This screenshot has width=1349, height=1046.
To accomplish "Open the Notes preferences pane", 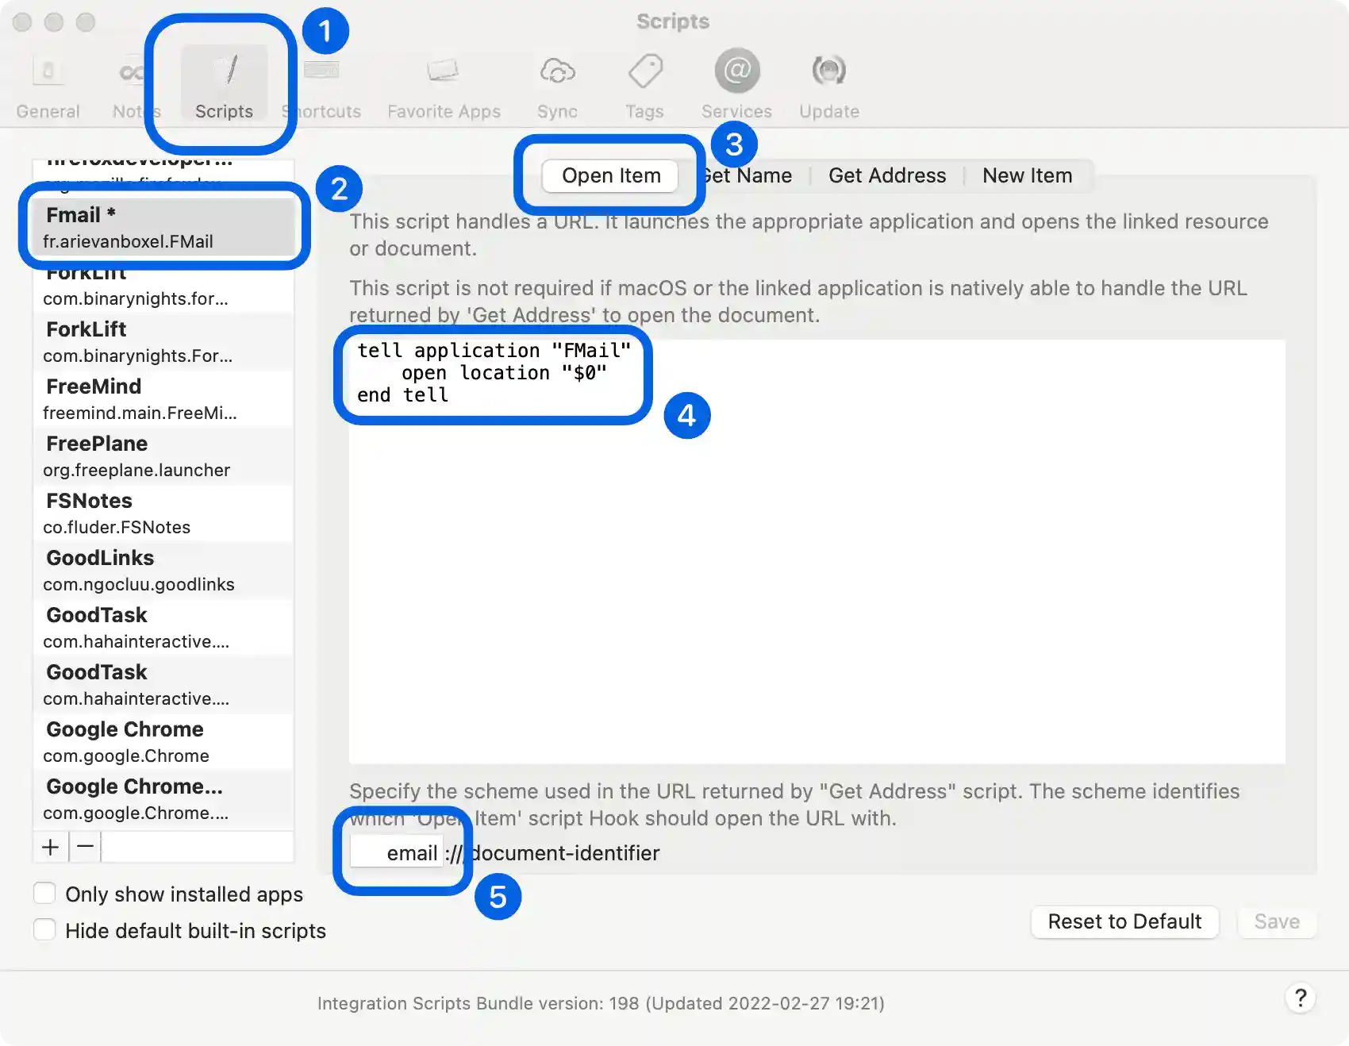I will pyautogui.click(x=136, y=87).
